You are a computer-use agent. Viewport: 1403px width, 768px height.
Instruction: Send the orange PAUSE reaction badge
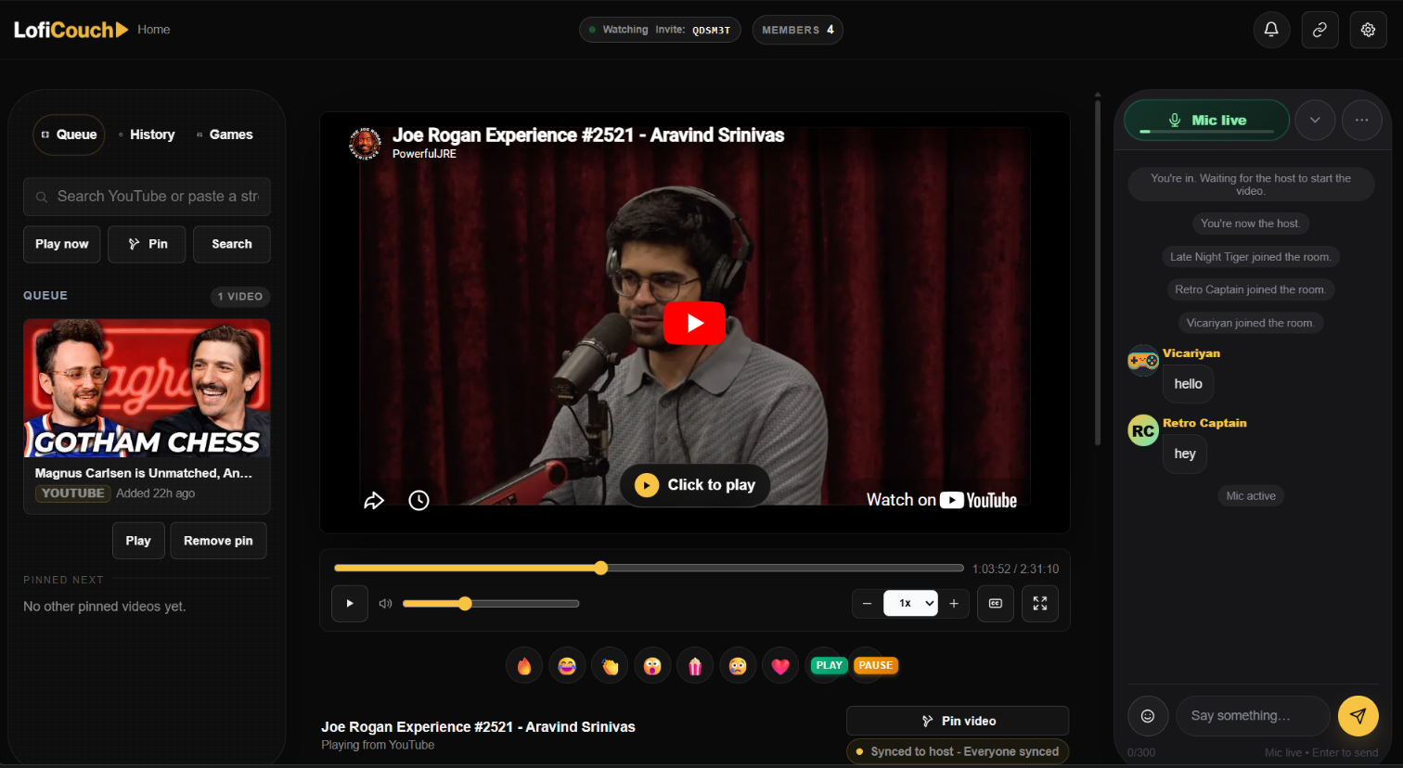coord(875,665)
